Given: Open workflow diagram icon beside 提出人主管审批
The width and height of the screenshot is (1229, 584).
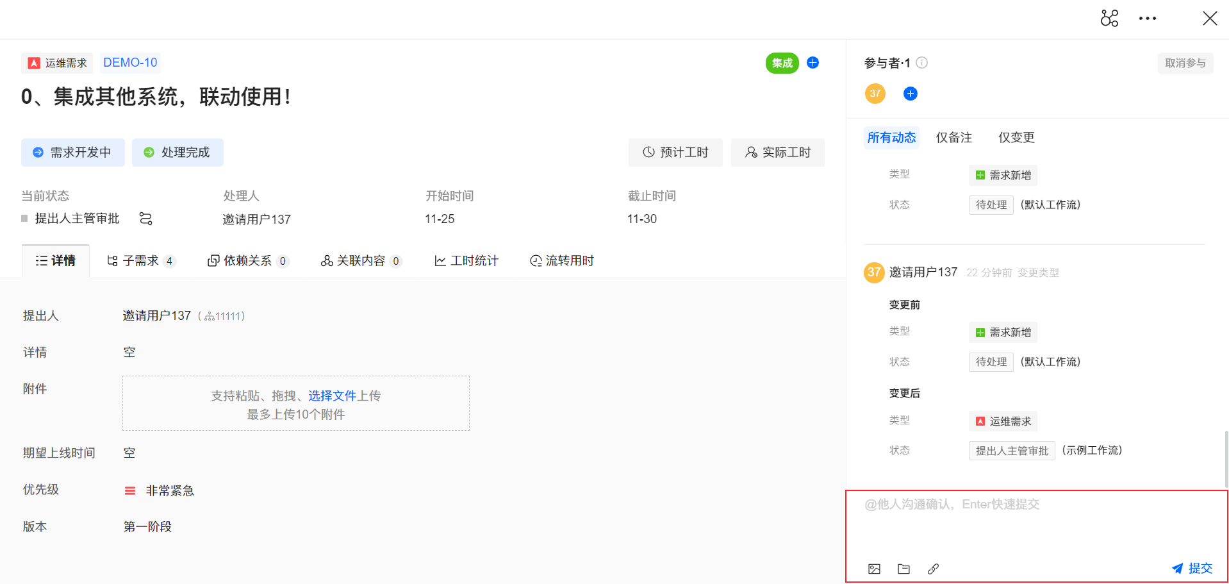Looking at the screenshot, I should (145, 219).
